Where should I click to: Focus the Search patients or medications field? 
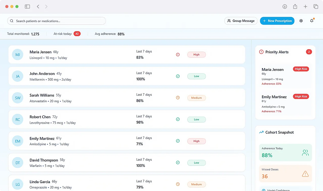pyautogui.click(x=57, y=21)
